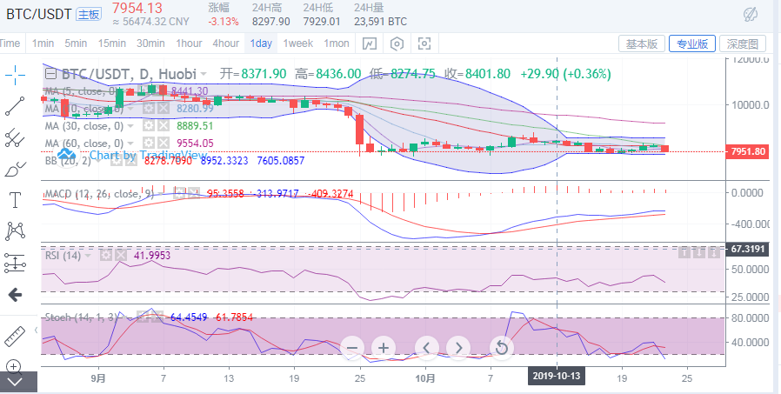Move RSI pane up with arrow icon
The height and width of the screenshot is (394, 781).
(x=684, y=253)
